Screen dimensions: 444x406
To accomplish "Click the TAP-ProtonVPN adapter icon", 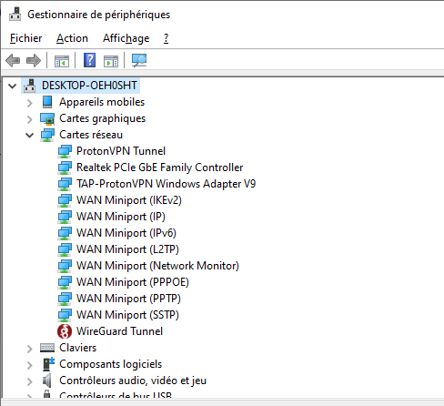I will pos(65,184).
